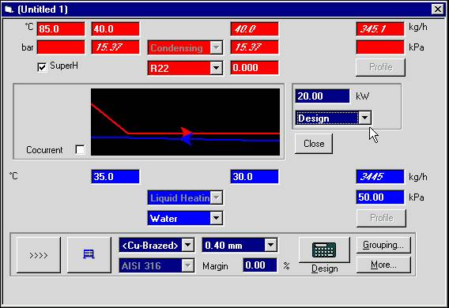The width and height of the screenshot is (449, 308).
Task: Open the Water fluid dropdown
Action: pyautogui.click(x=216, y=218)
